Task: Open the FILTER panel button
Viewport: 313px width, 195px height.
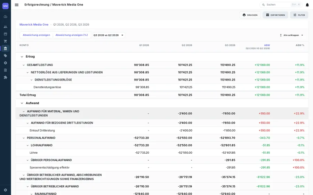Action: [x=299, y=15]
